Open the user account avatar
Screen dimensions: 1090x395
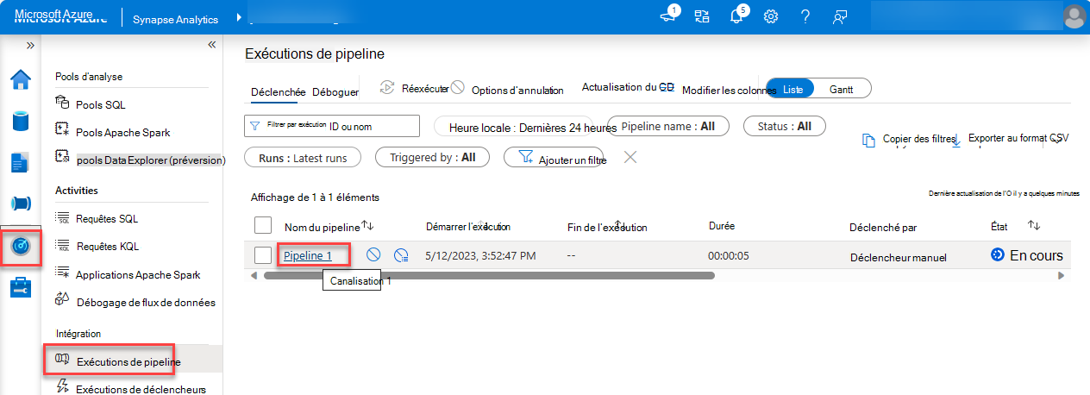[1074, 16]
